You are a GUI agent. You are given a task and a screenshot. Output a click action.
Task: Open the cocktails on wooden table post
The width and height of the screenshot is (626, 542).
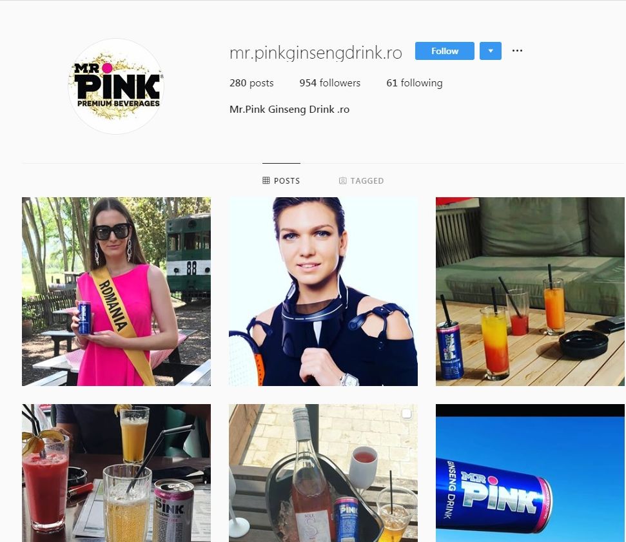click(530, 292)
